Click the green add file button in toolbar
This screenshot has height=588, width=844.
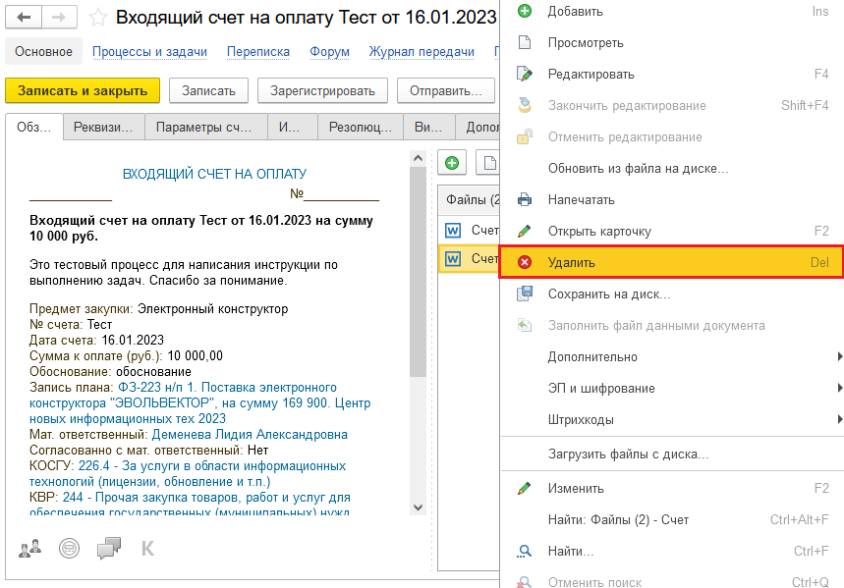[452, 163]
